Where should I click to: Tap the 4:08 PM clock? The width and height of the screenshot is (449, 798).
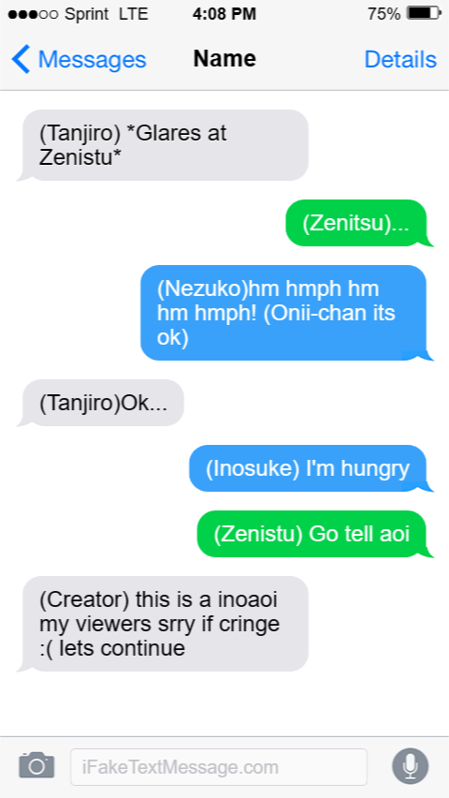pos(224,14)
